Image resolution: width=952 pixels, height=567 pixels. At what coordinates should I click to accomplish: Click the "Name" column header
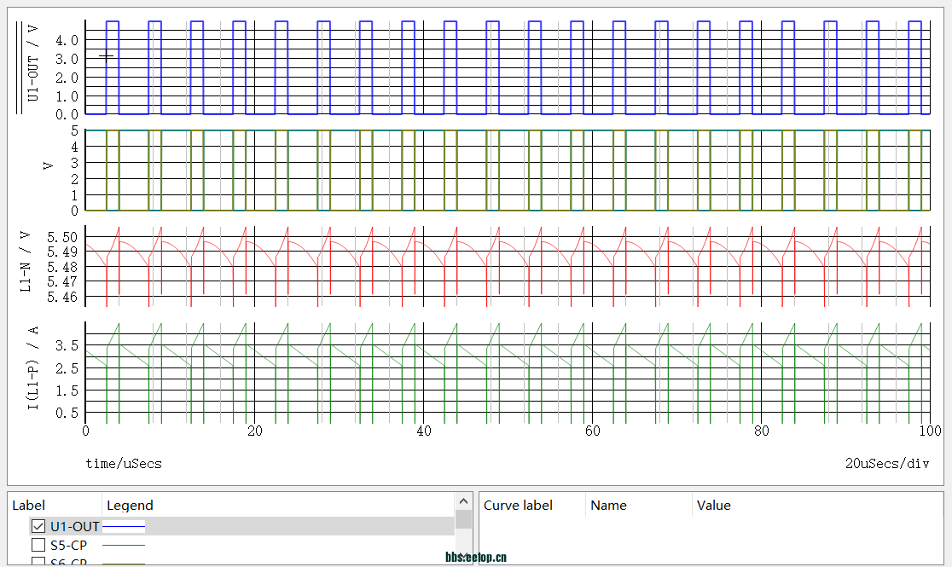[x=608, y=505]
